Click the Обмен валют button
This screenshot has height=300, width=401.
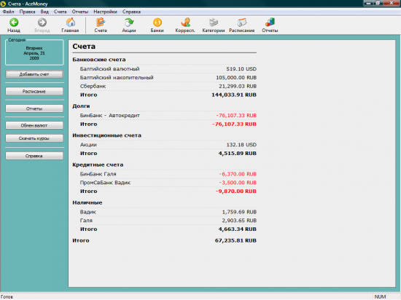[x=34, y=125]
